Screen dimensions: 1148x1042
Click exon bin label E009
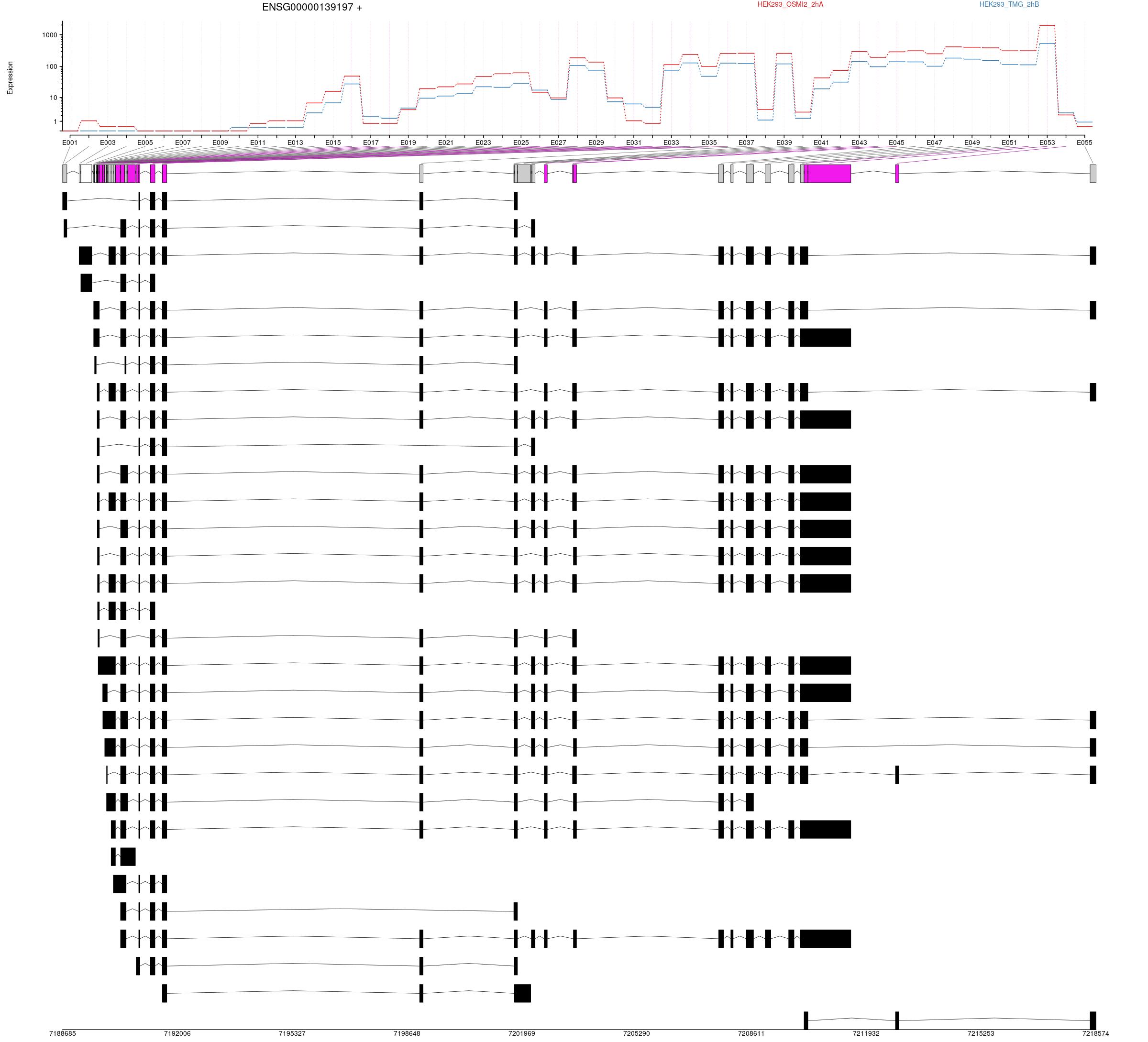221,143
